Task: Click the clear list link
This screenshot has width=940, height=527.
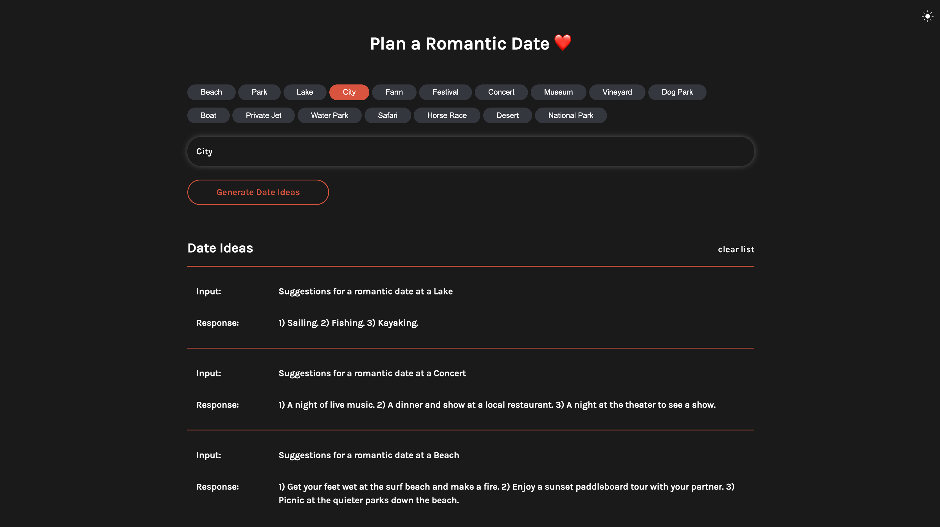Action: [x=736, y=249]
